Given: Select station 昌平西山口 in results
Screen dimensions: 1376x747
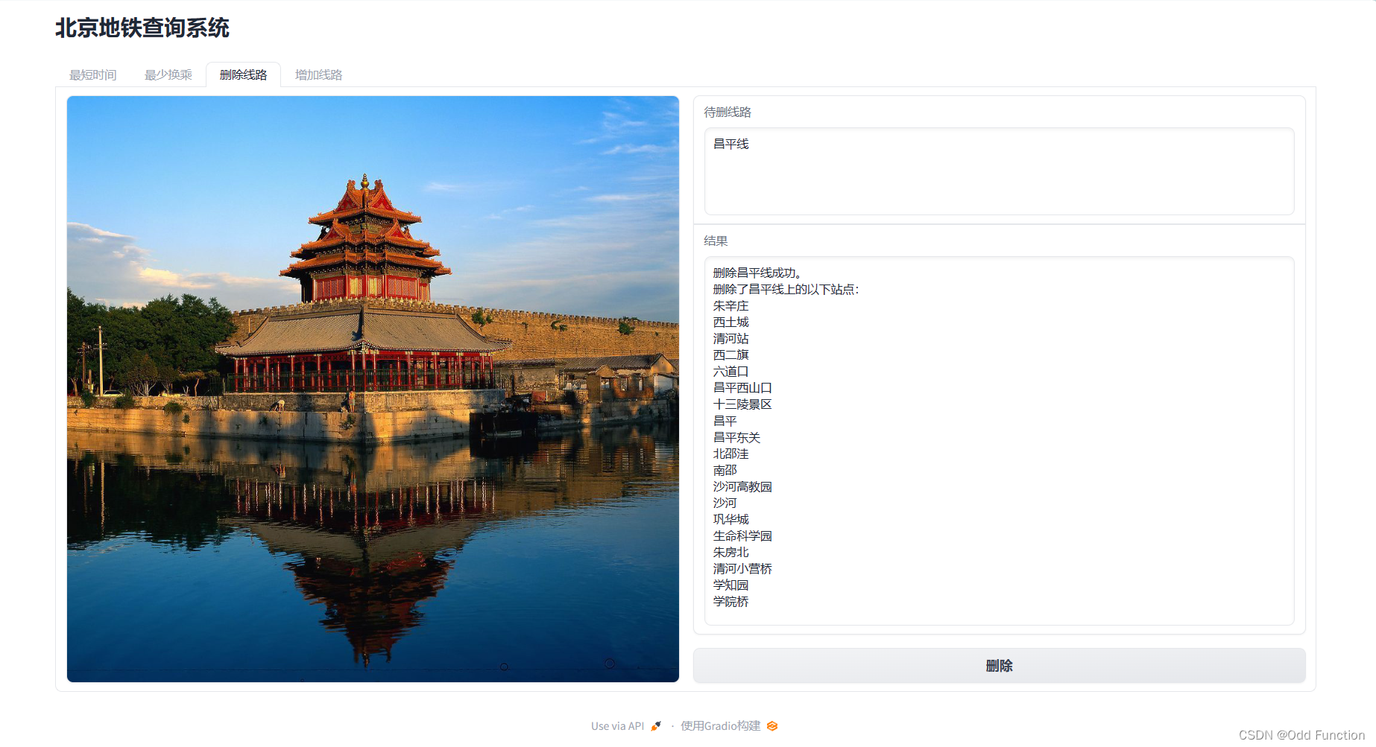Looking at the screenshot, I should pos(742,387).
